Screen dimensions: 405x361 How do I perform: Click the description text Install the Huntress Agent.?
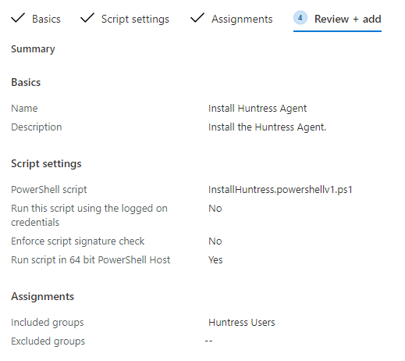pyautogui.click(x=267, y=127)
